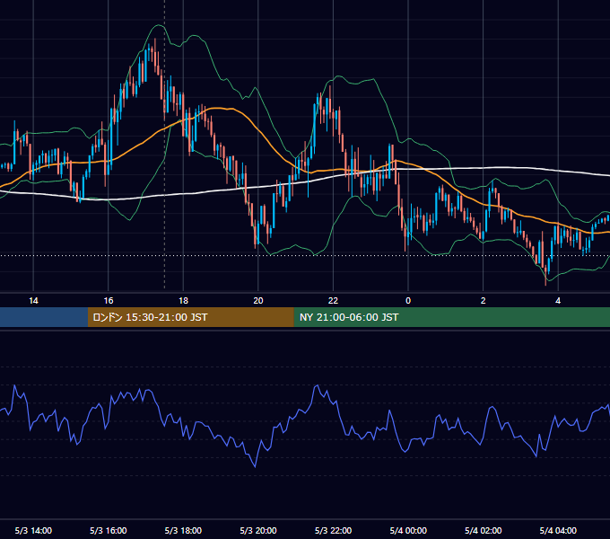Viewport: 610px width, 539px height.
Task: Click the 5/4 04:00 label on the oscillator axis
Action: [x=558, y=530]
